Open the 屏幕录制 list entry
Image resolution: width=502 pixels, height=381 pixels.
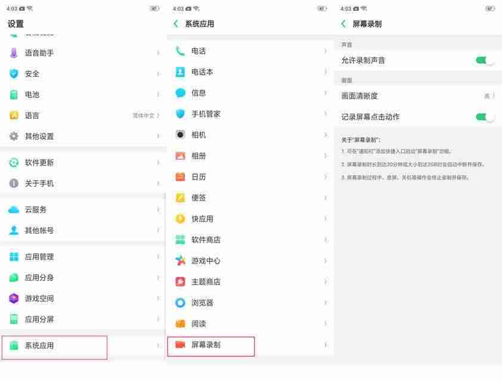pos(250,345)
